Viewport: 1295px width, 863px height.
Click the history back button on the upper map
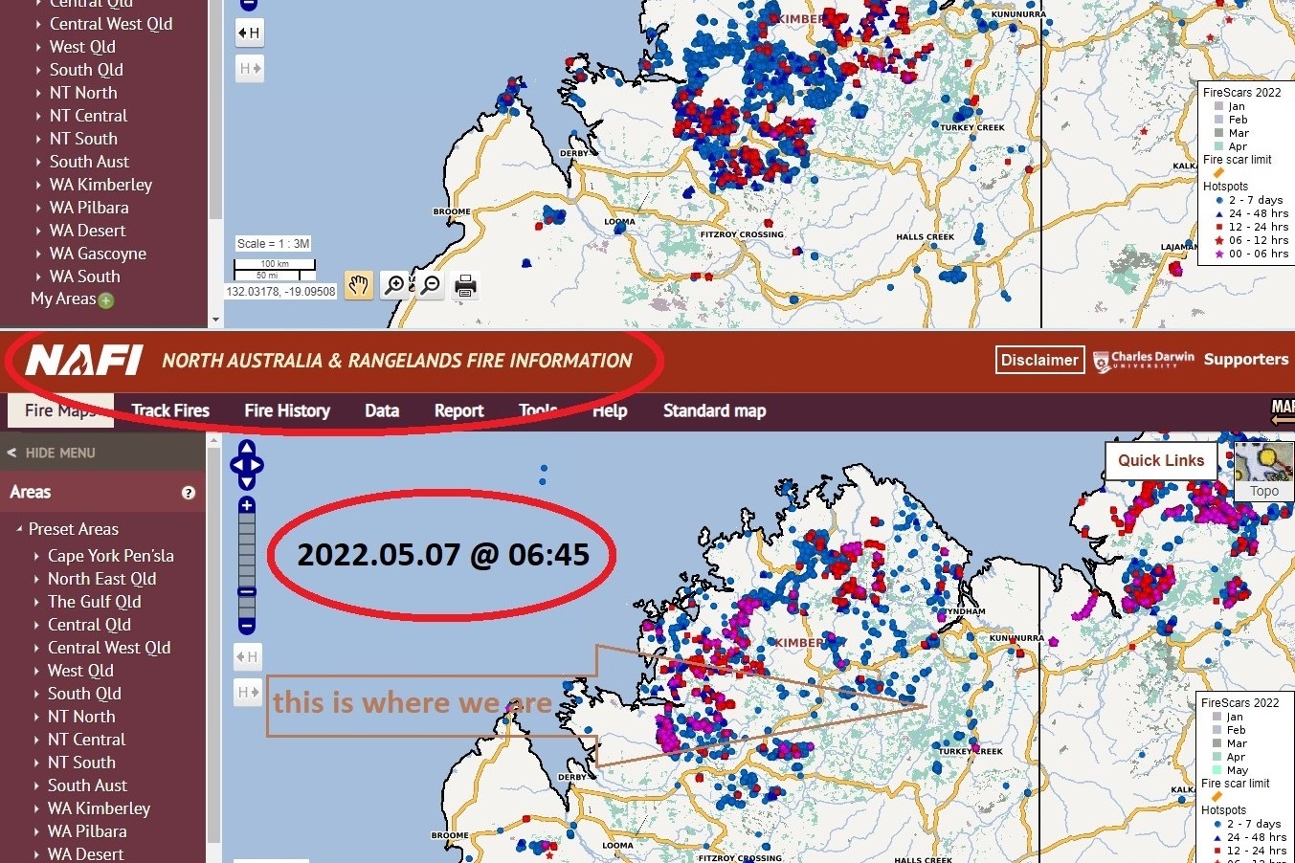point(249,33)
